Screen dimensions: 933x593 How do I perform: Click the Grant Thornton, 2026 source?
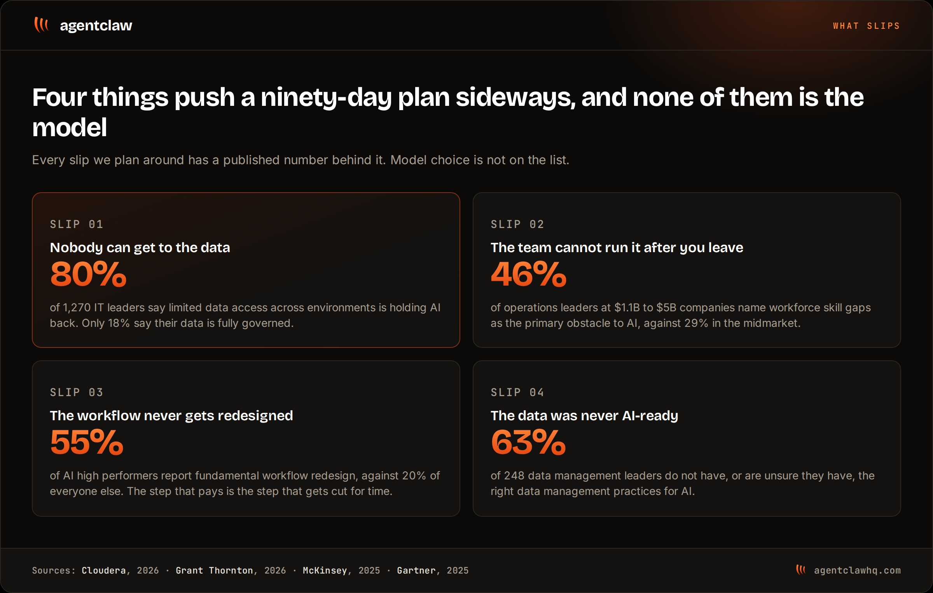pos(231,570)
